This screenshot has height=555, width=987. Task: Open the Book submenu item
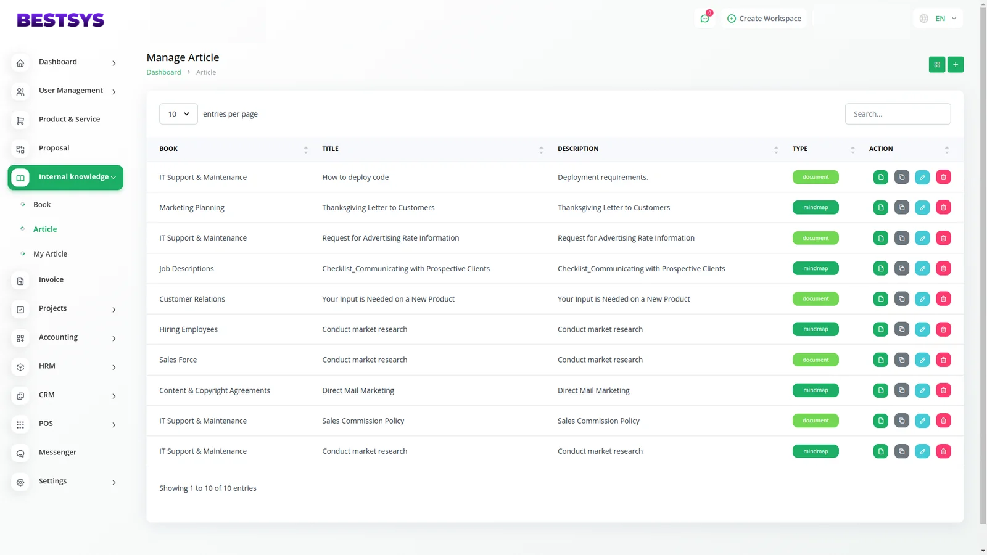[x=42, y=205]
